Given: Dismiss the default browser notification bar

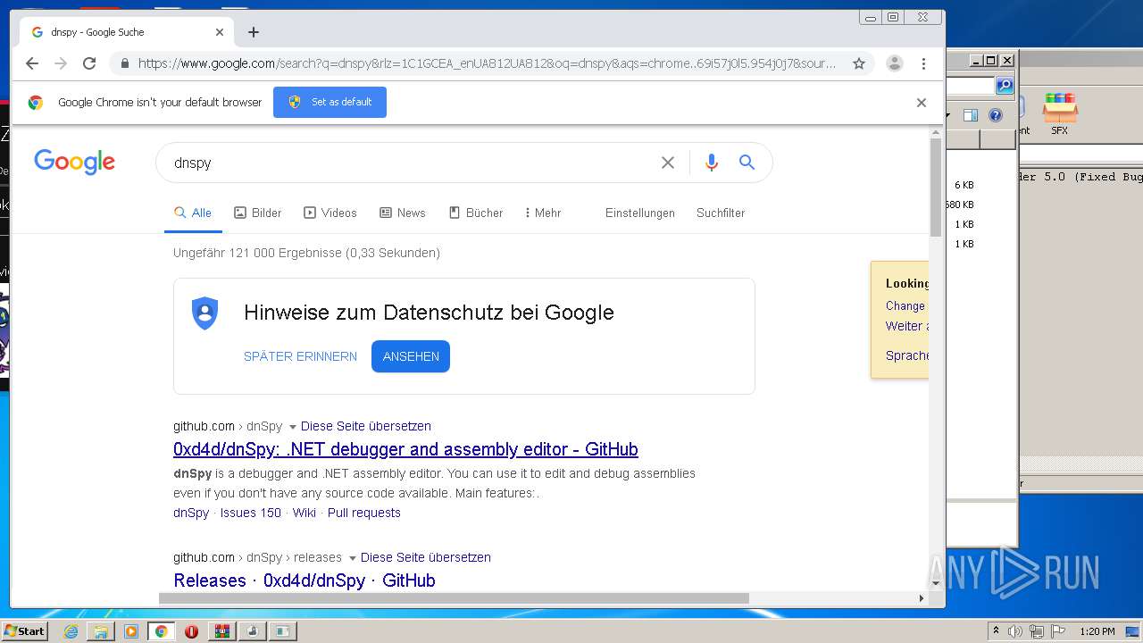Looking at the screenshot, I should (x=922, y=103).
